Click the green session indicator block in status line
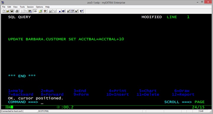This screenshot has width=213, height=114. point(12,107)
